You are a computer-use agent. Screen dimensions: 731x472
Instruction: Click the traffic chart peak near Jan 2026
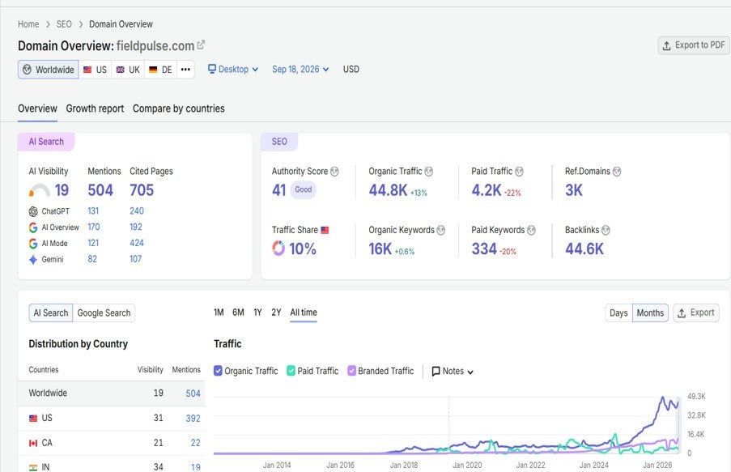tap(662, 398)
